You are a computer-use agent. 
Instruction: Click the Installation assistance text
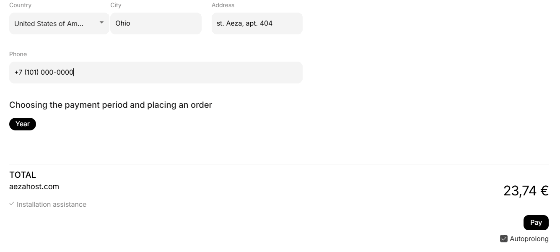[52, 205]
